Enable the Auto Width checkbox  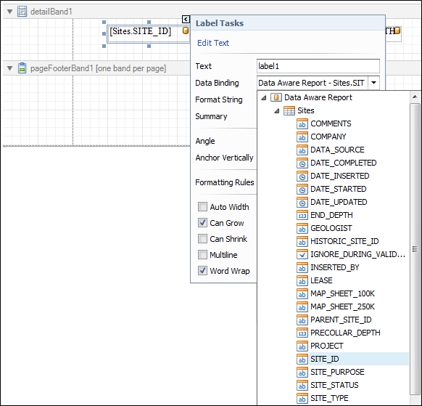coord(202,207)
